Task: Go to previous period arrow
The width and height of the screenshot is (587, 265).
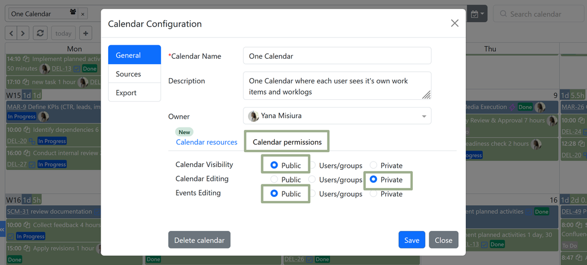Action: (x=11, y=33)
